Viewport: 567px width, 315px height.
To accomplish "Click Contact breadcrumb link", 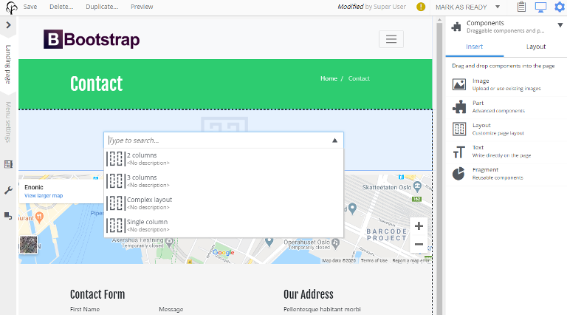I will [359, 78].
